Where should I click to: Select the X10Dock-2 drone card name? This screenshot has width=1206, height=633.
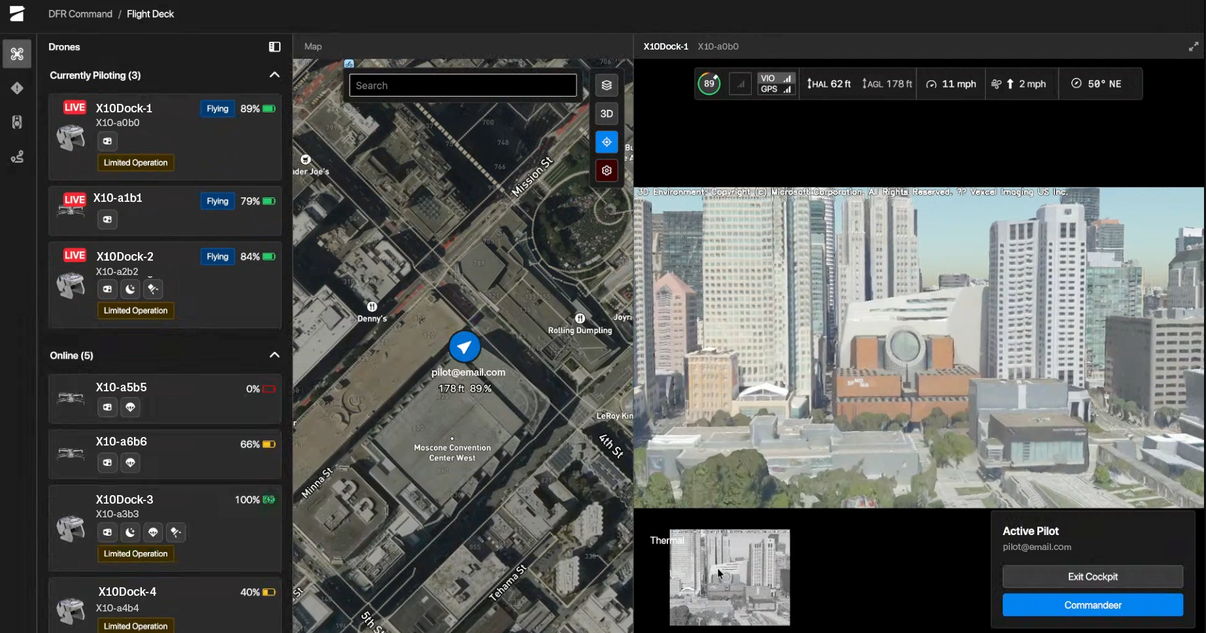tap(125, 257)
